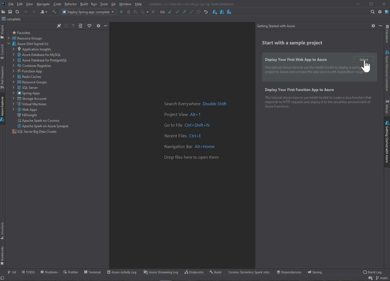Click the Synchronize reload icon in main toolbar

pos(17,12)
